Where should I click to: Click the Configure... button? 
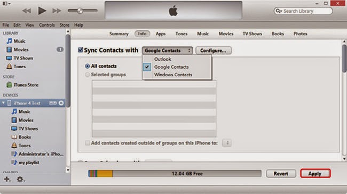click(x=214, y=51)
